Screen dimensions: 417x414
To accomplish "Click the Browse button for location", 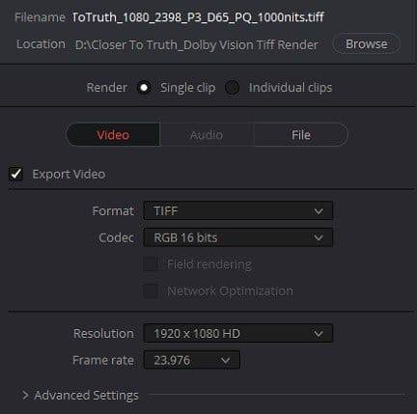I will pyautogui.click(x=366, y=43).
